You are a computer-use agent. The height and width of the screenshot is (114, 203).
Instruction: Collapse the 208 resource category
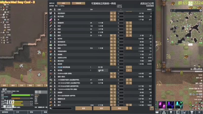pos(1,37)
